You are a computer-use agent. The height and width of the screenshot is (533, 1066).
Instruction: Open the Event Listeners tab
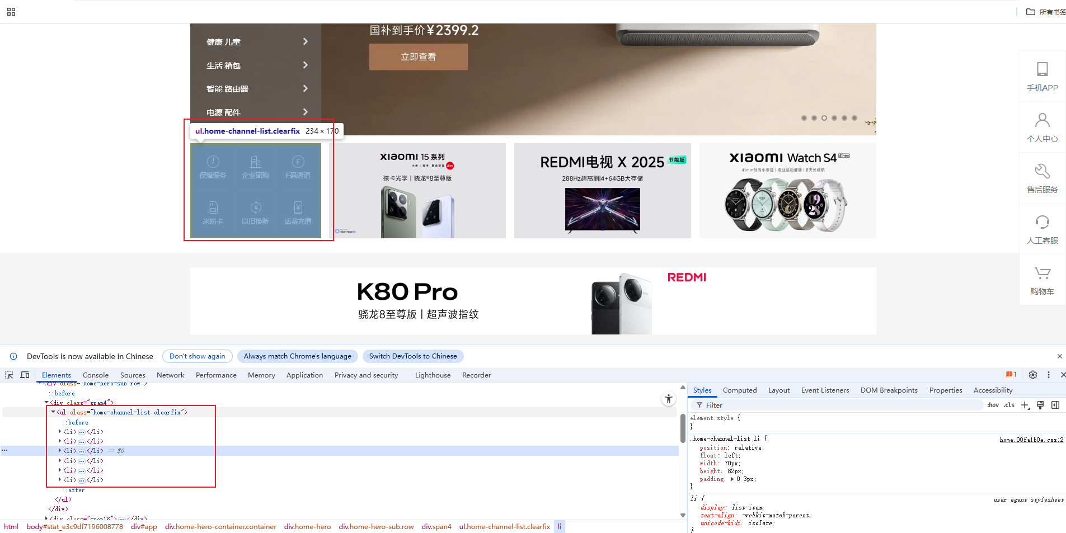pyautogui.click(x=825, y=390)
